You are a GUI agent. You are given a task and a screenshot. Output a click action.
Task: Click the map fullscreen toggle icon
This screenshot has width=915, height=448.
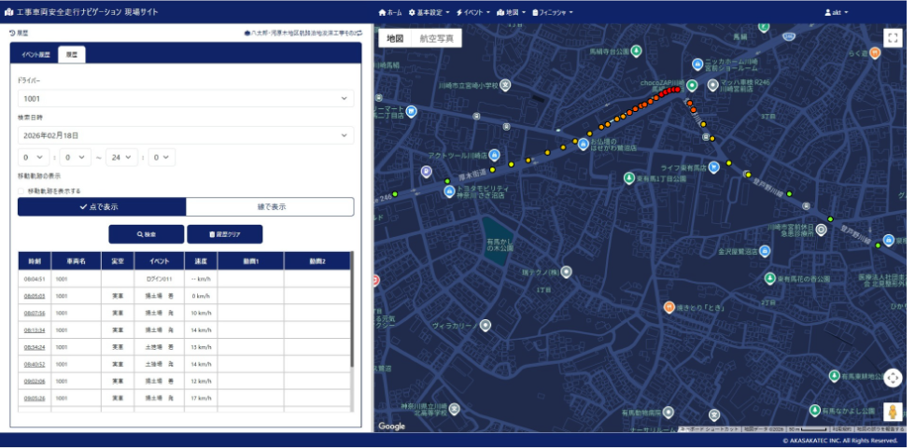893,38
